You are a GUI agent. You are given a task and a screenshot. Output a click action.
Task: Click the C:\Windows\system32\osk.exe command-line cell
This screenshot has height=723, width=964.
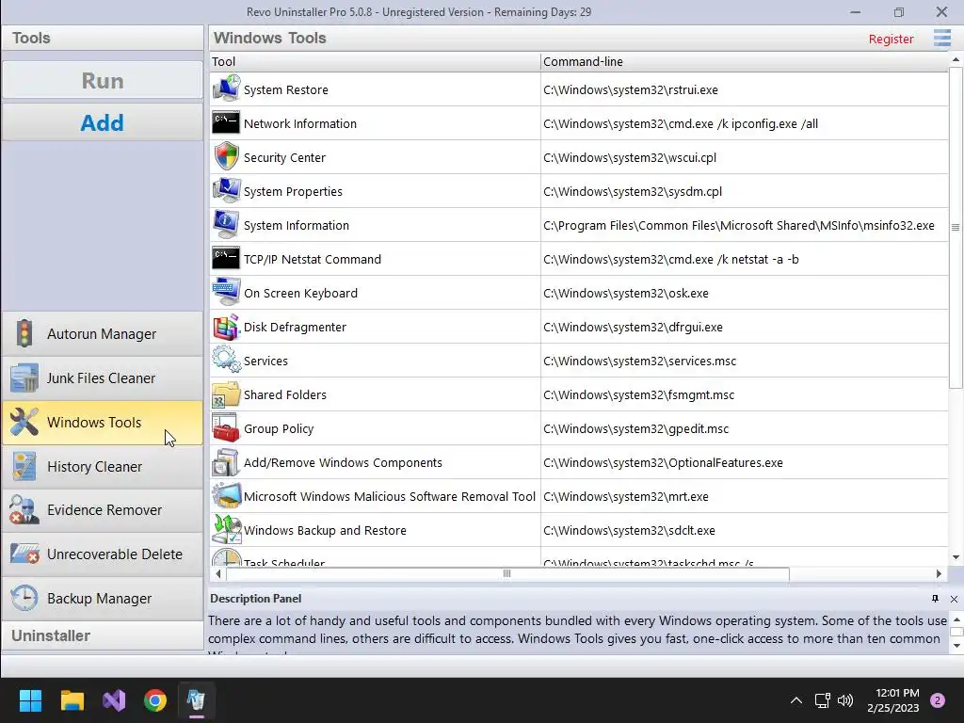tap(744, 294)
